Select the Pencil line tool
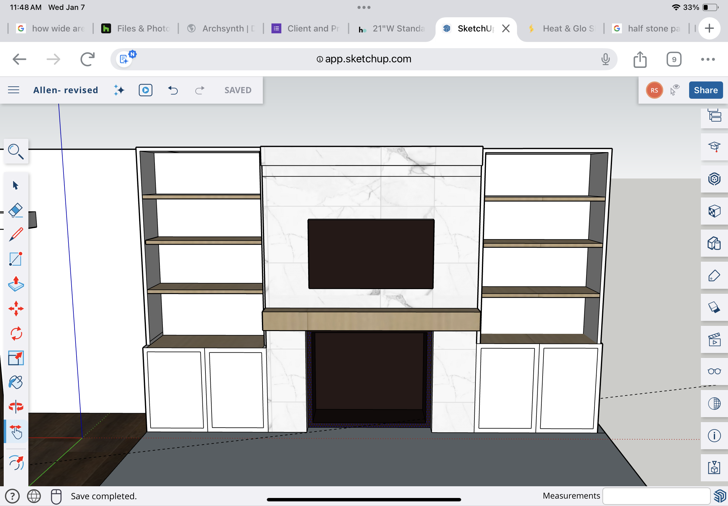 [15, 234]
